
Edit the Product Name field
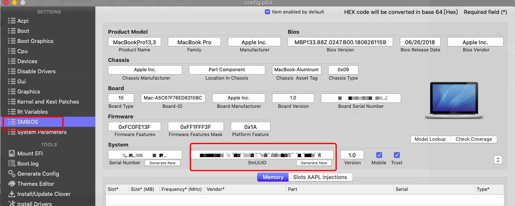coord(135,42)
